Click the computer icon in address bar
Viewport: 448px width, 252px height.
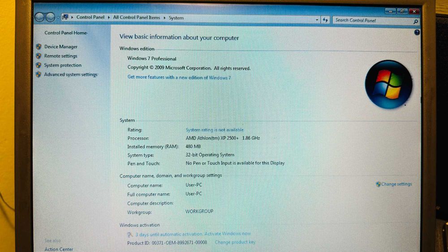coord(65,17)
